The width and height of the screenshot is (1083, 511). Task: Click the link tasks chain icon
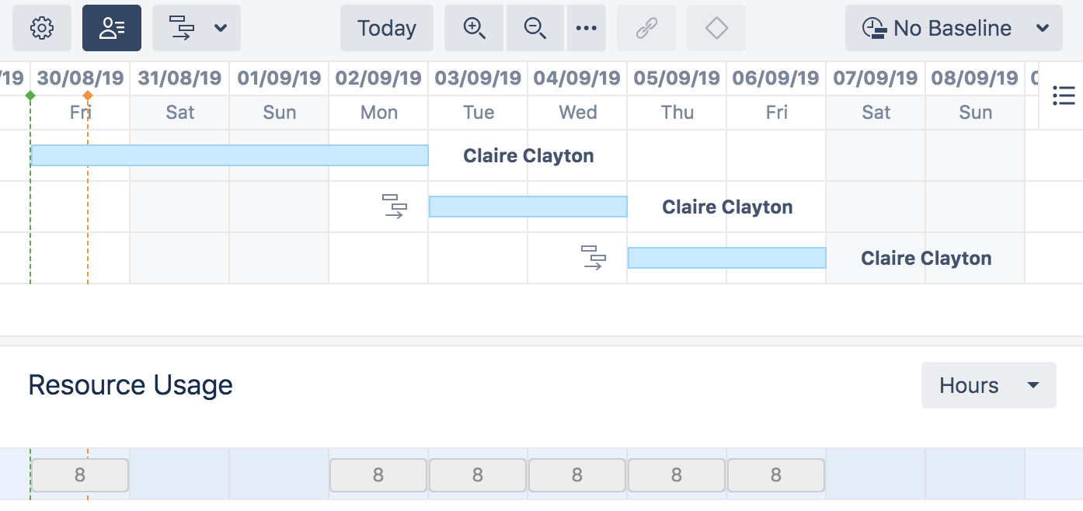pos(646,29)
